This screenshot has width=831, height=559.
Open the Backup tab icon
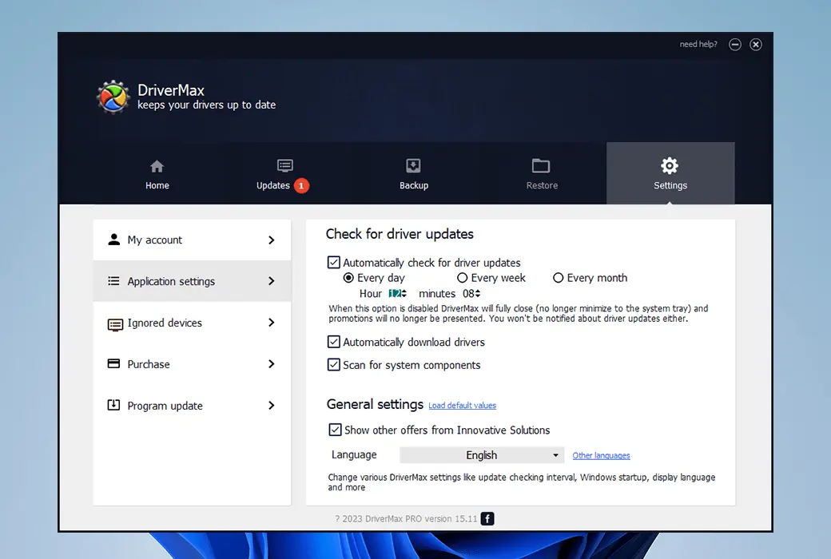[413, 166]
